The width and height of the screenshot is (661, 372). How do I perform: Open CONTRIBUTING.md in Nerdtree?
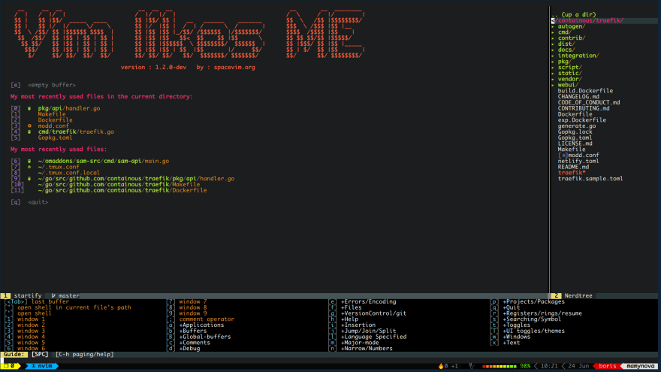[584, 108]
